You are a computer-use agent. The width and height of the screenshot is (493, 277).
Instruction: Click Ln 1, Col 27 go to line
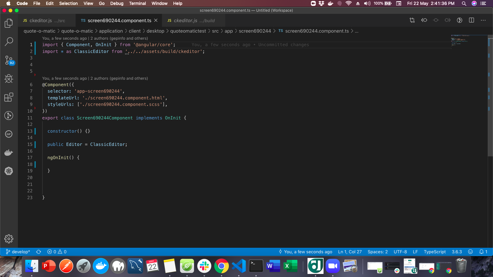click(x=350, y=252)
